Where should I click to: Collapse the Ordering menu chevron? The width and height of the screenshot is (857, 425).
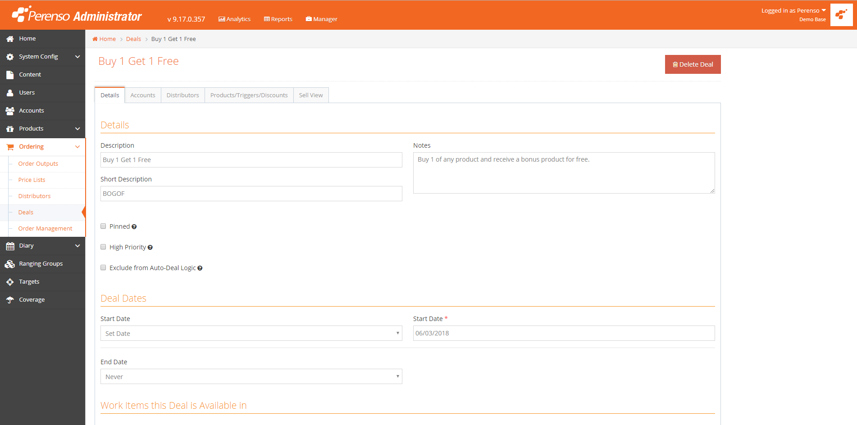(x=77, y=147)
